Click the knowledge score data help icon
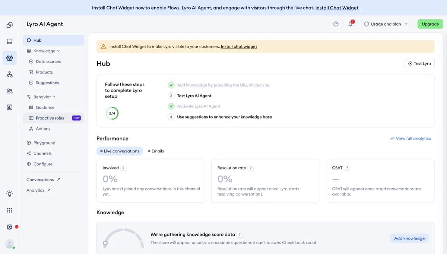 [240, 235]
